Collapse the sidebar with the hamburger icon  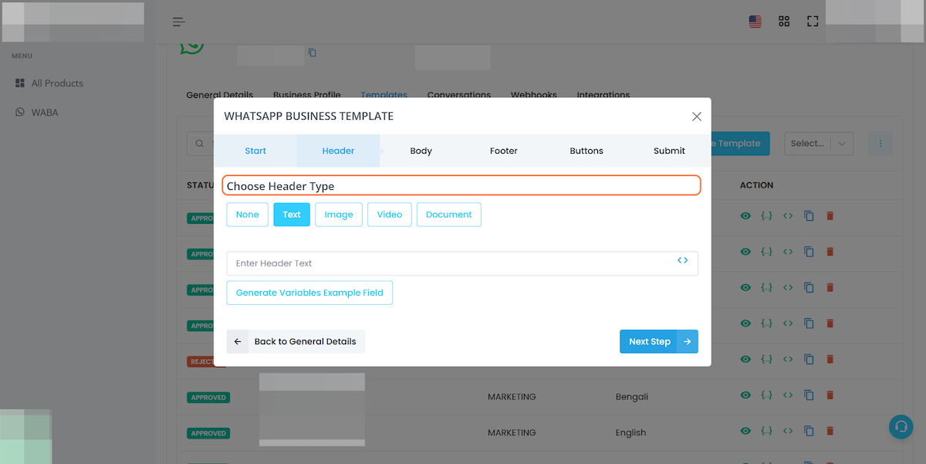178,22
